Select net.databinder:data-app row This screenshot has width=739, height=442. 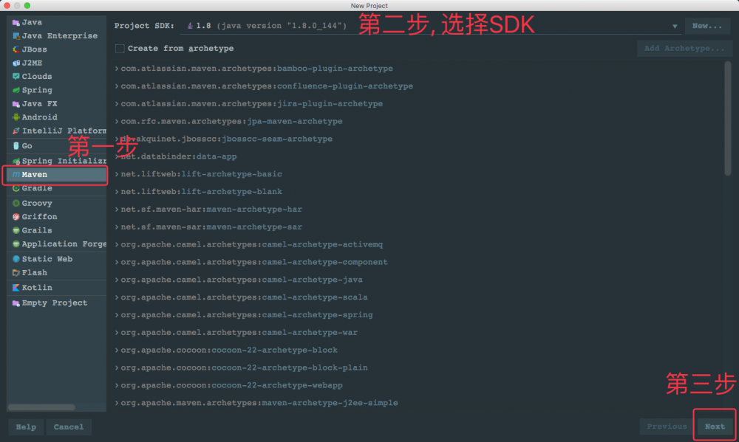point(418,156)
